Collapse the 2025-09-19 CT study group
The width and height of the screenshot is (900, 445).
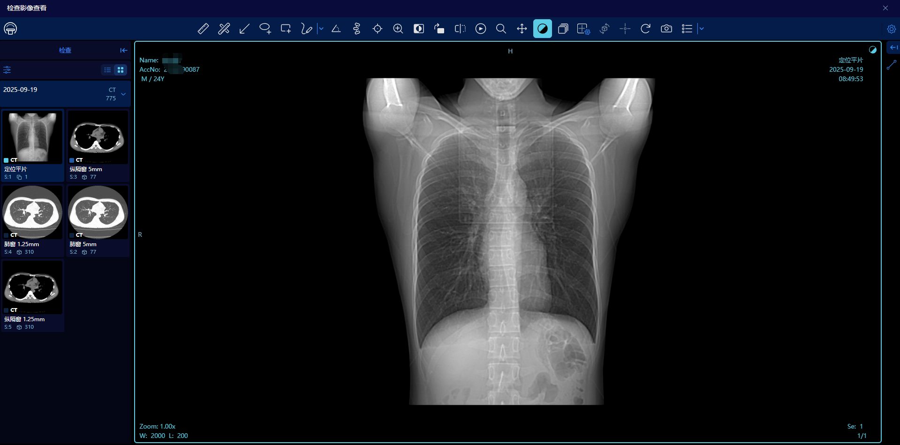tap(123, 94)
